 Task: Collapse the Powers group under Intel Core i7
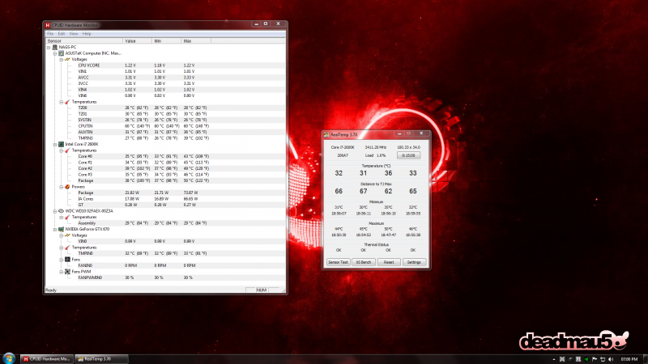point(62,187)
